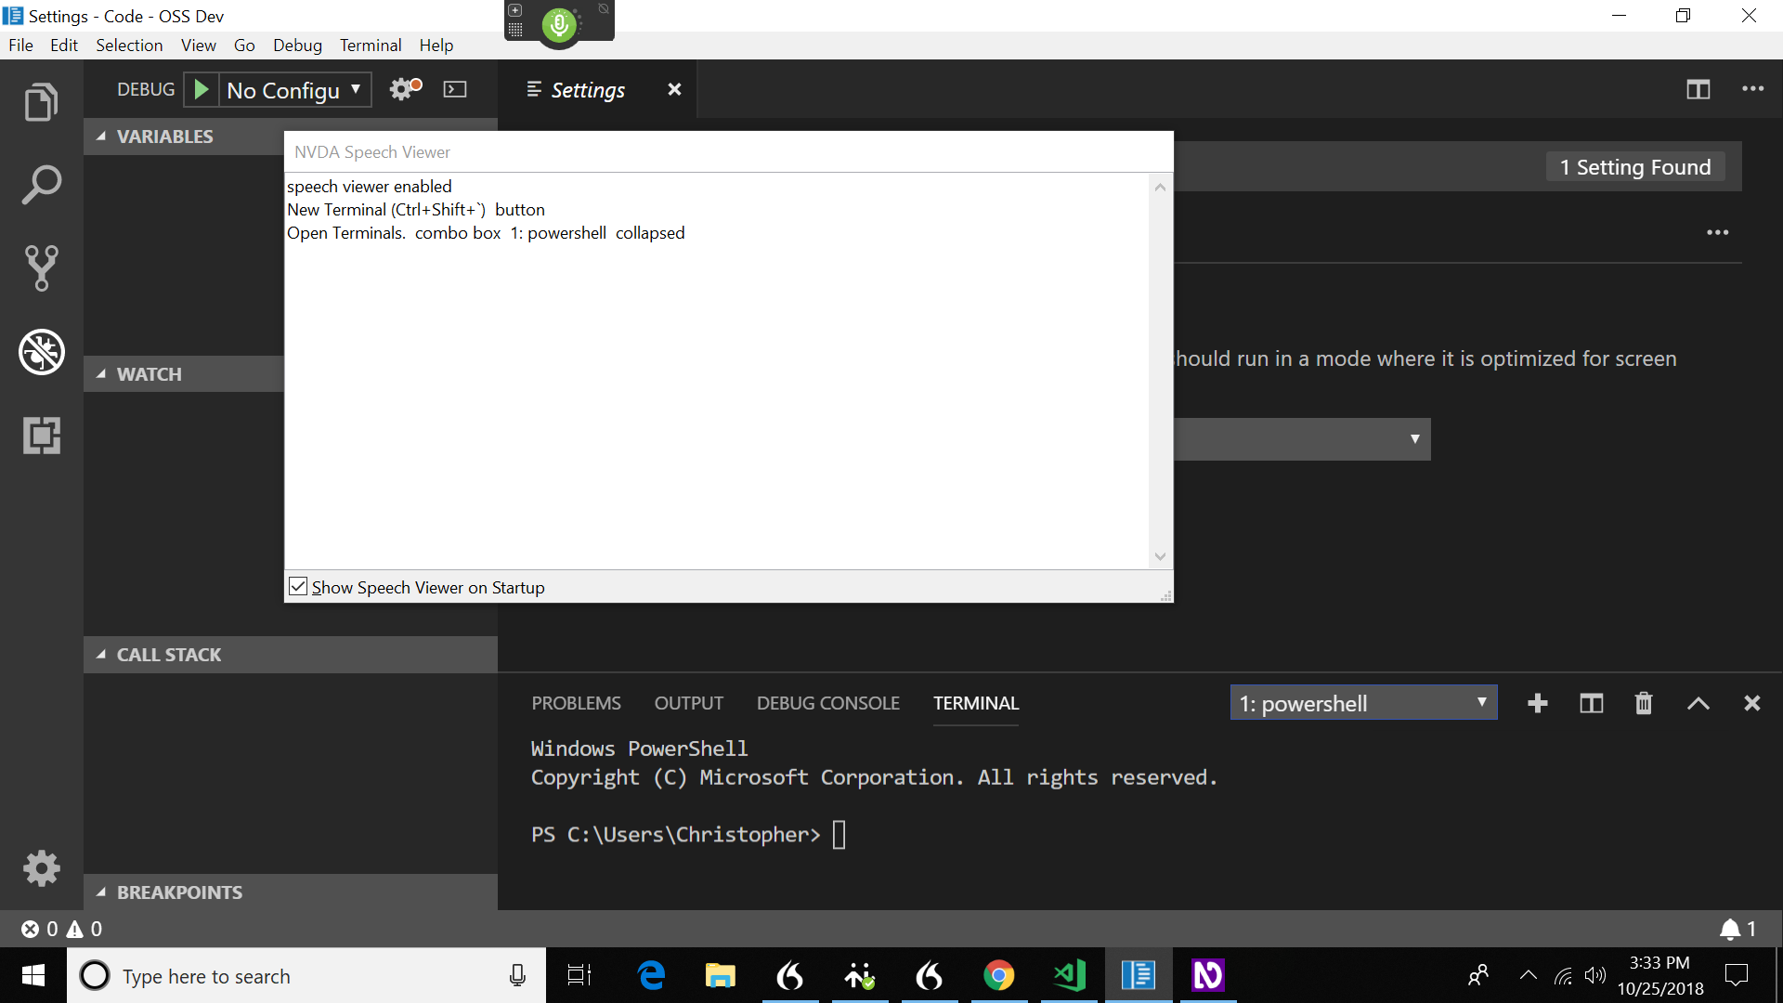The height and width of the screenshot is (1003, 1783).
Task: Uncheck Show Speech Viewer on Startup
Action: point(297,586)
